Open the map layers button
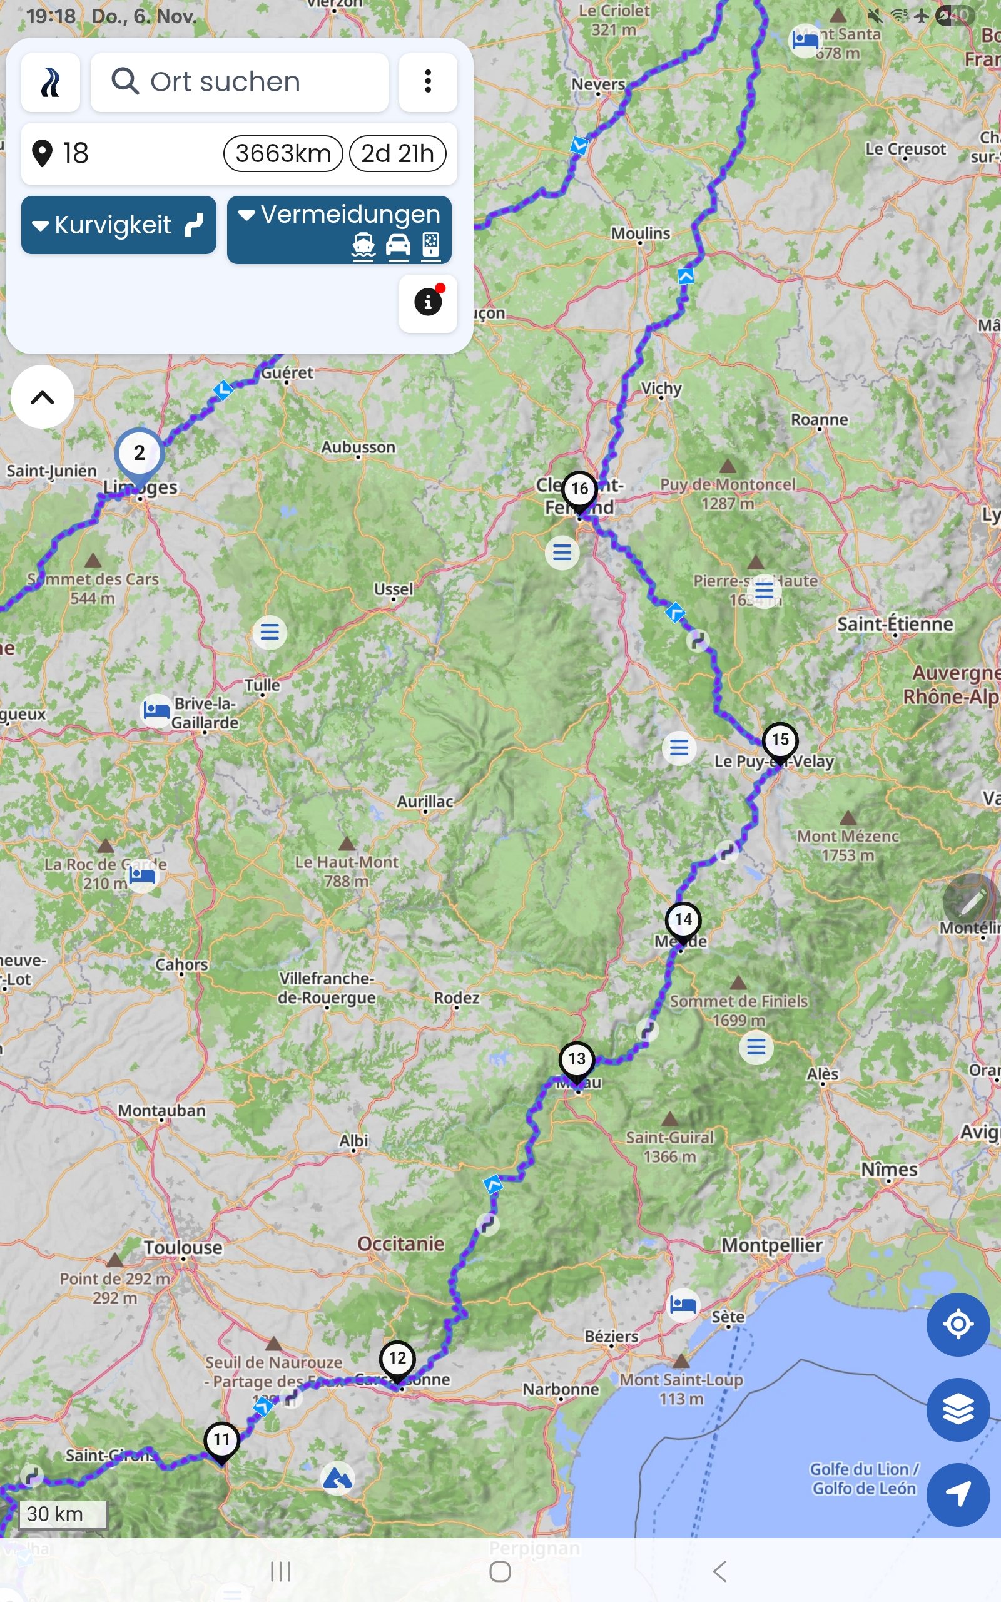The width and height of the screenshot is (1001, 1602). tap(958, 1409)
